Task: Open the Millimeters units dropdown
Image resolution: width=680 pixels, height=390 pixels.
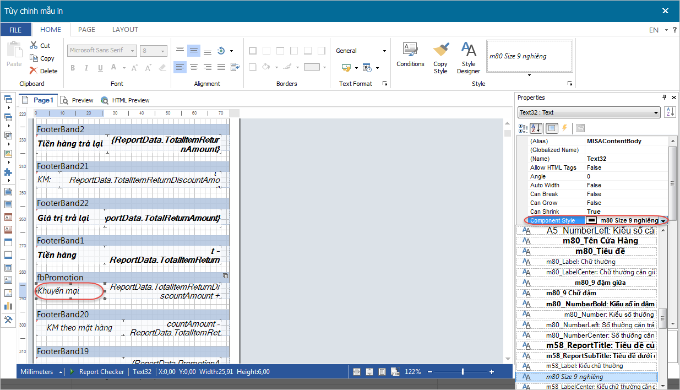Action: pyautogui.click(x=61, y=372)
